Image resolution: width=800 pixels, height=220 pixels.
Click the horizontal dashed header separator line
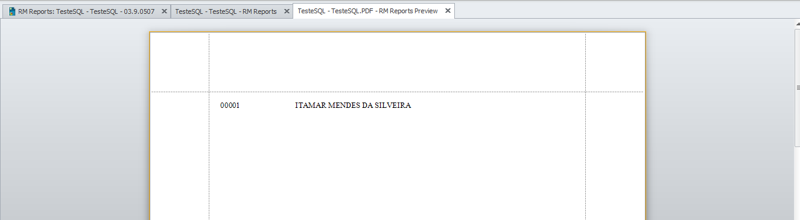[397, 92]
